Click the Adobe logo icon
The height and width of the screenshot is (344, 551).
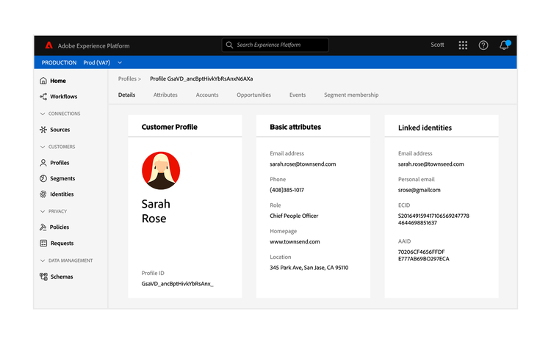[48, 45]
